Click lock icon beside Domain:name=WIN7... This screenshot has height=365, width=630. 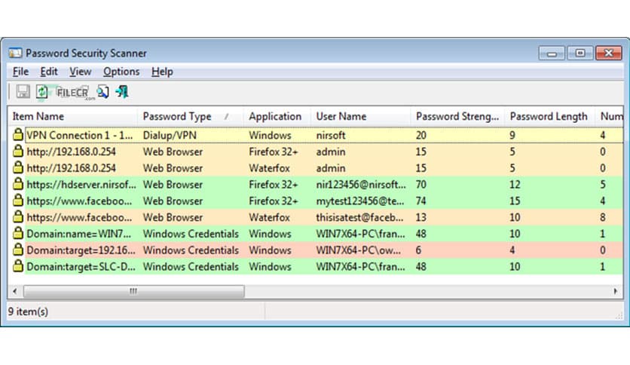pos(17,234)
